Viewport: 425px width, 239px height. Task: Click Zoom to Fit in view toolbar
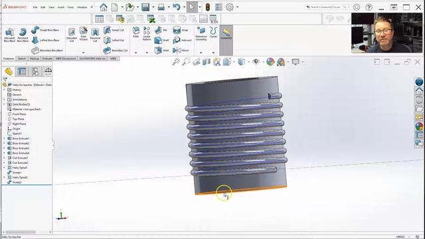click(176, 62)
